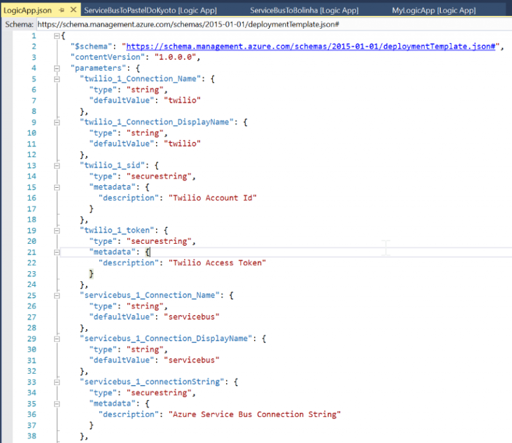Click the "twilio_1_token" key
This screenshot has width=512, height=443.
(117, 230)
